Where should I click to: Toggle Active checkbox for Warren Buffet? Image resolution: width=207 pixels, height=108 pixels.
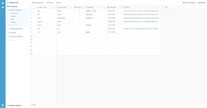point(79,22)
